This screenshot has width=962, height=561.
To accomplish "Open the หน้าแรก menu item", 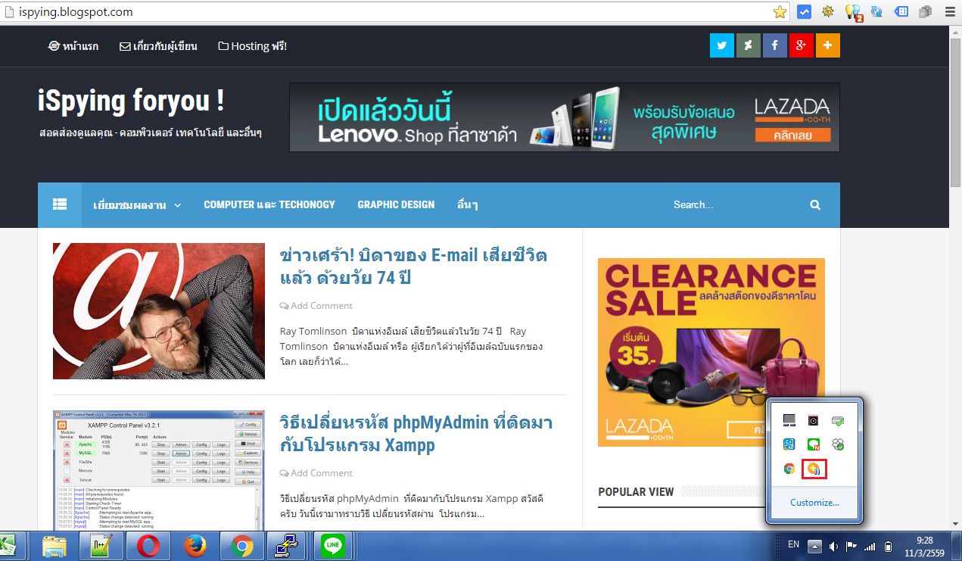I will point(73,45).
